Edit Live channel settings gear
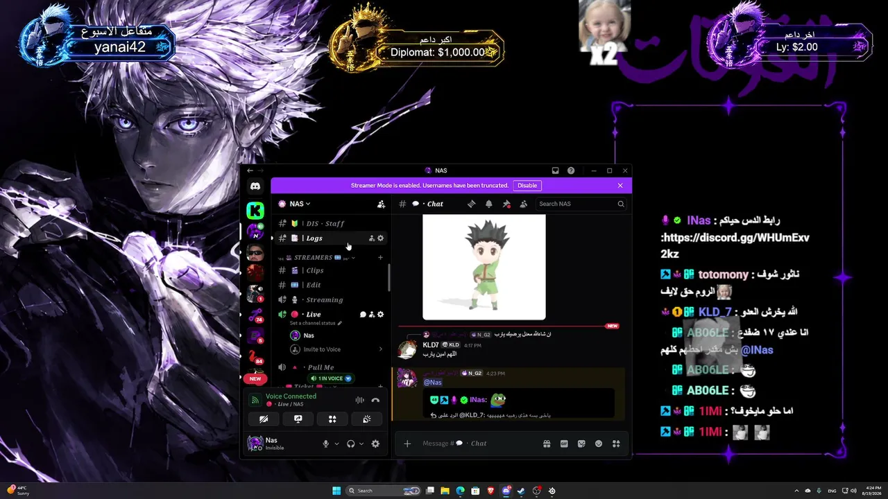 380,315
